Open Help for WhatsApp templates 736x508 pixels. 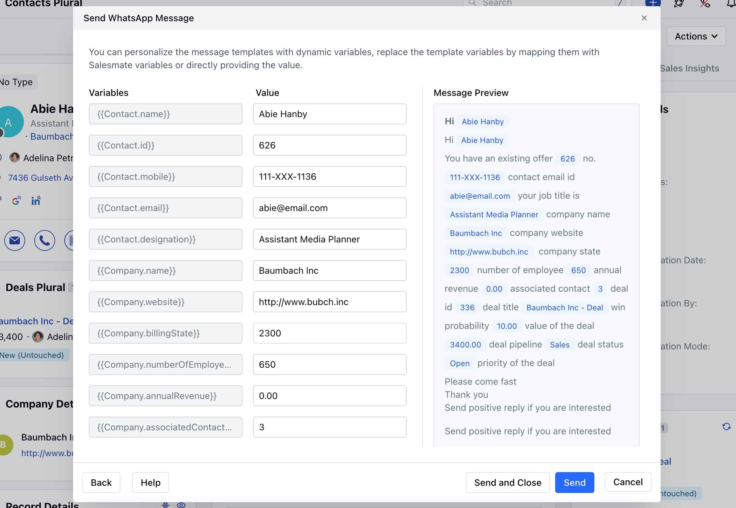click(x=150, y=482)
